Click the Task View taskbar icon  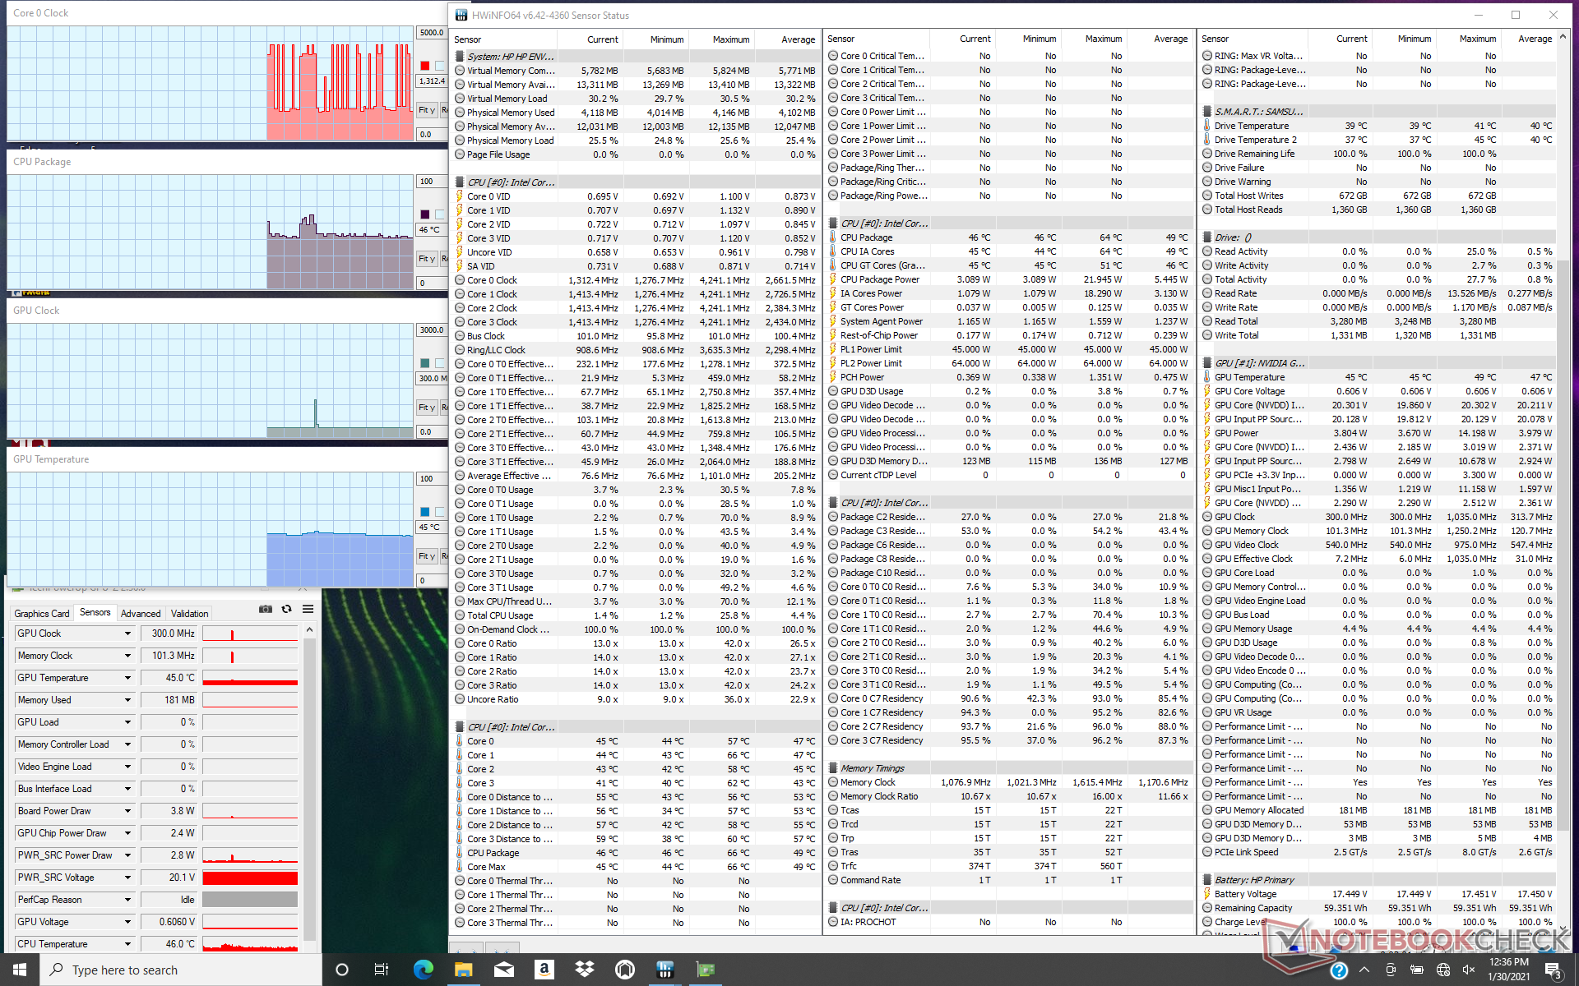382,970
